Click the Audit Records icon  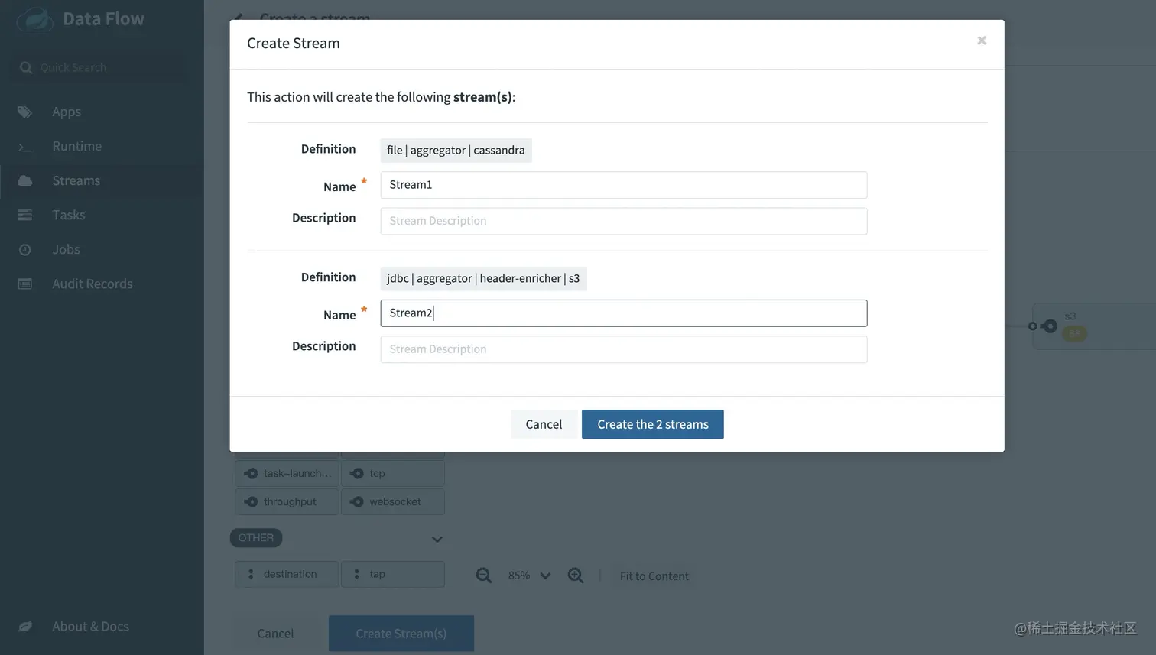pos(25,284)
